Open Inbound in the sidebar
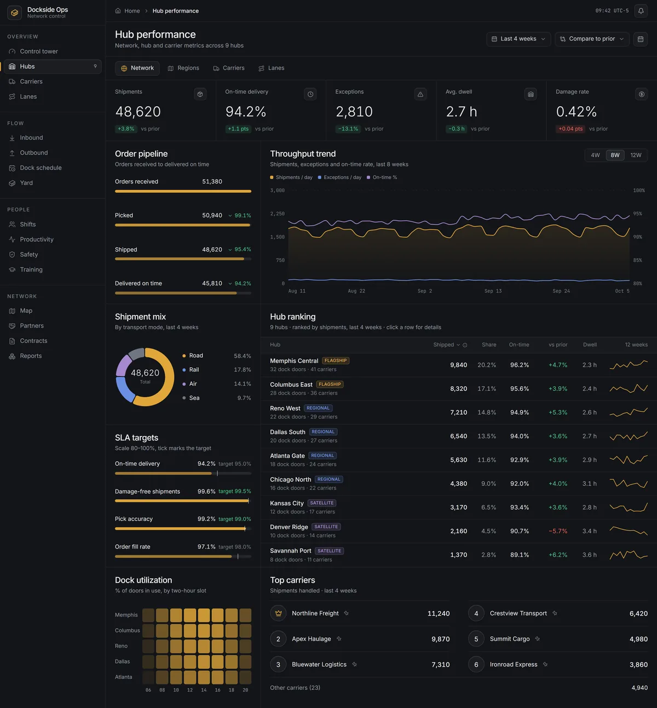The width and height of the screenshot is (657, 708). pos(53,138)
